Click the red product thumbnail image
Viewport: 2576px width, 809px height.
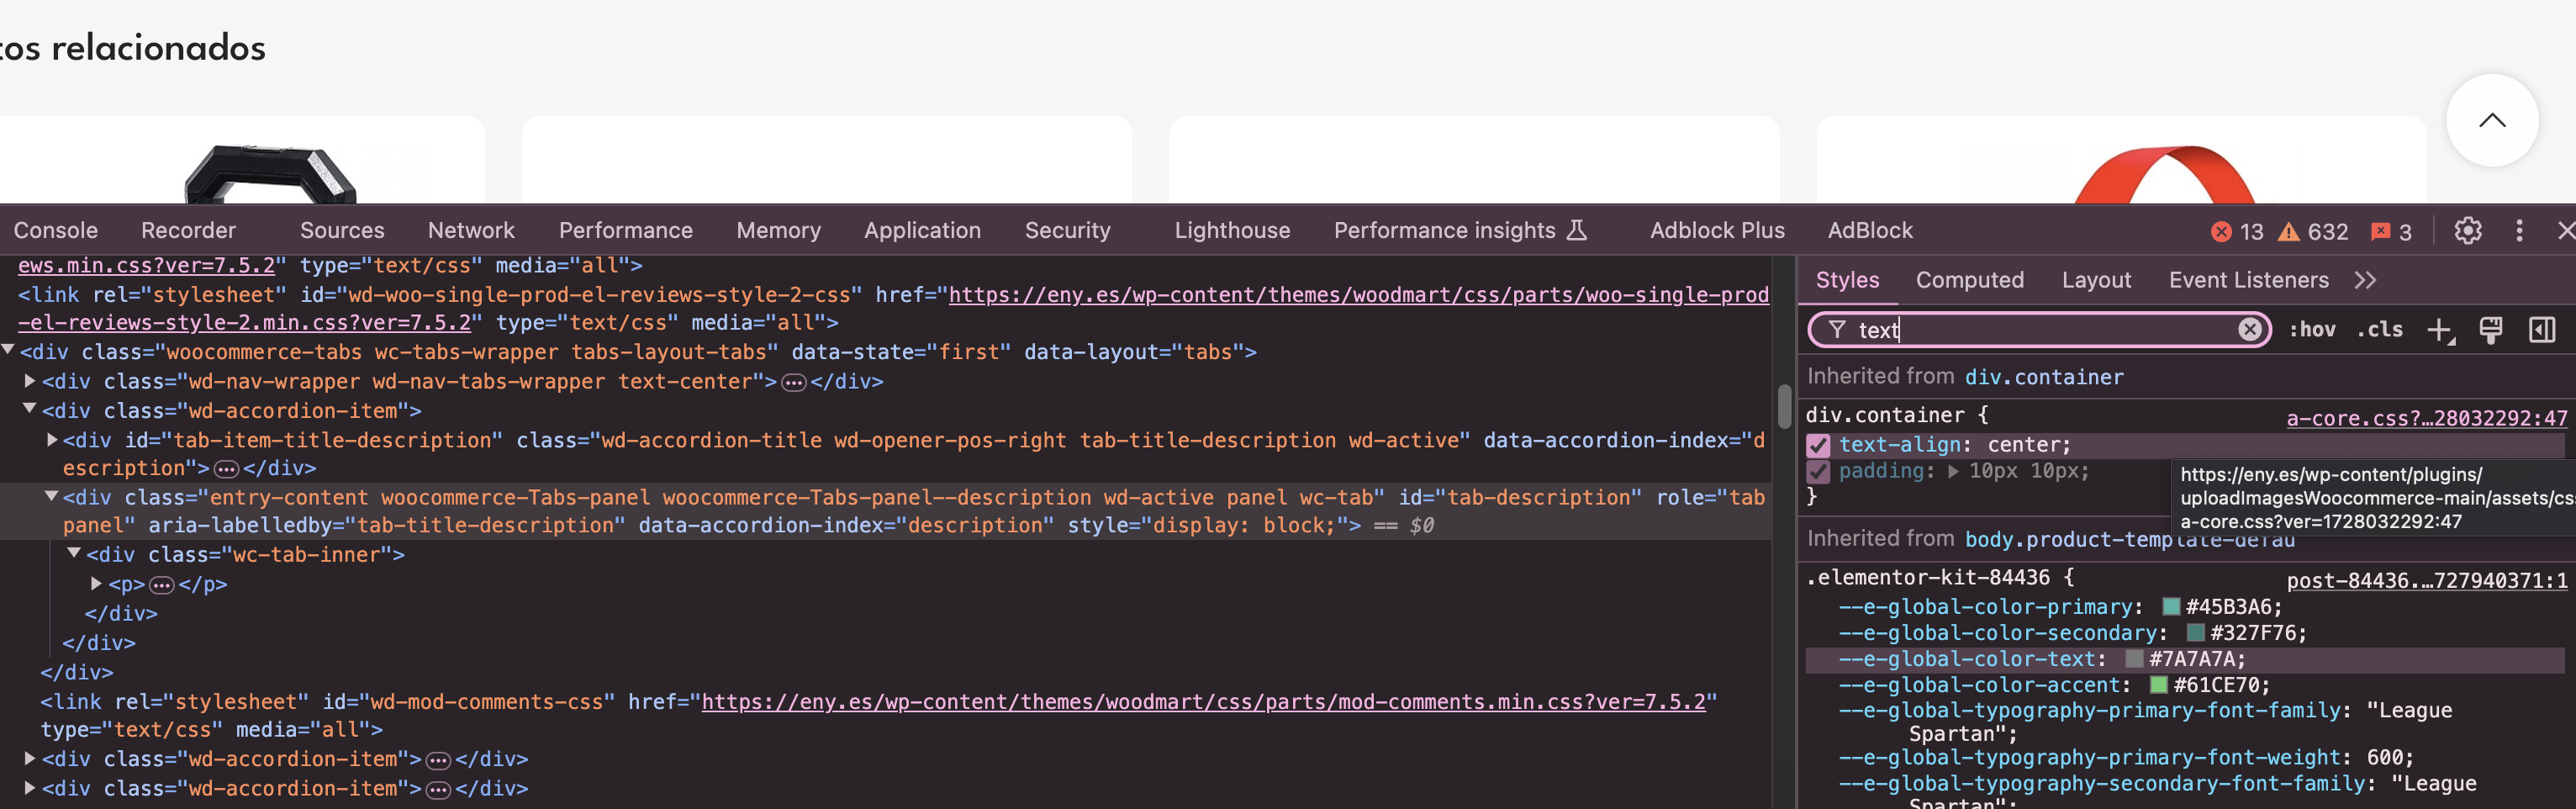[x=2164, y=175]
